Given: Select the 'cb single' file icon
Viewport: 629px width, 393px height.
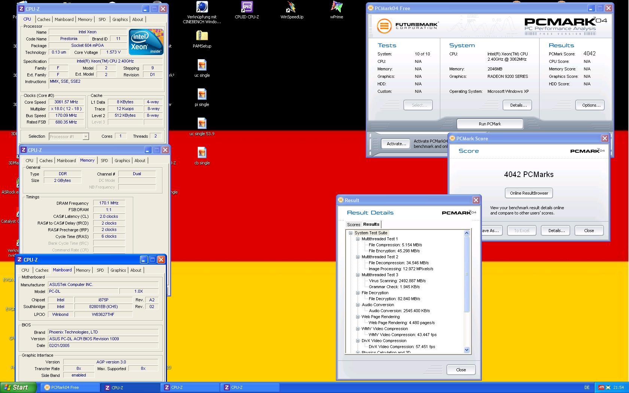Looking at the screenshot, I should tap(202, 153).
